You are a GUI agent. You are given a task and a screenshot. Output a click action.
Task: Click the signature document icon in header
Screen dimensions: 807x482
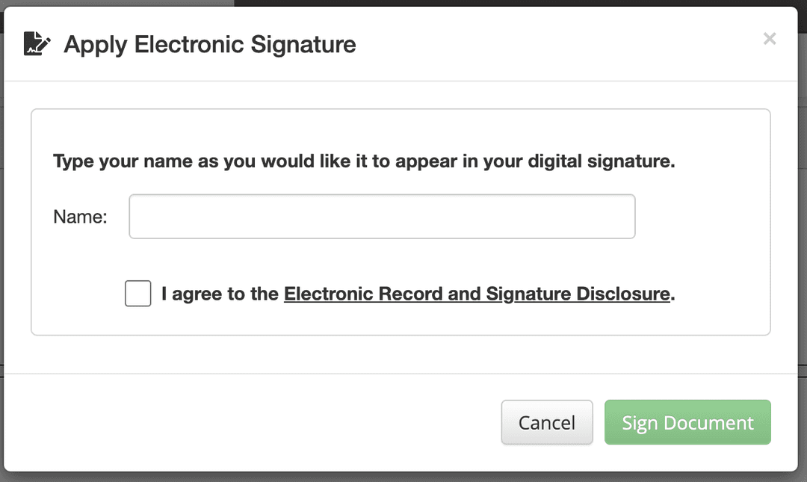pyautogui.click(x=37, y=44)
